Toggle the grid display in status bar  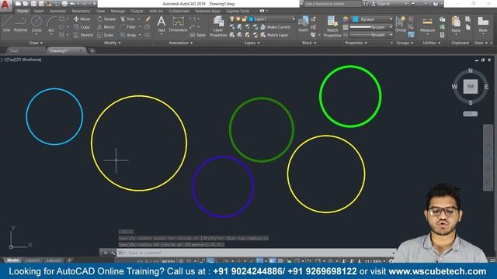point(181,261)
